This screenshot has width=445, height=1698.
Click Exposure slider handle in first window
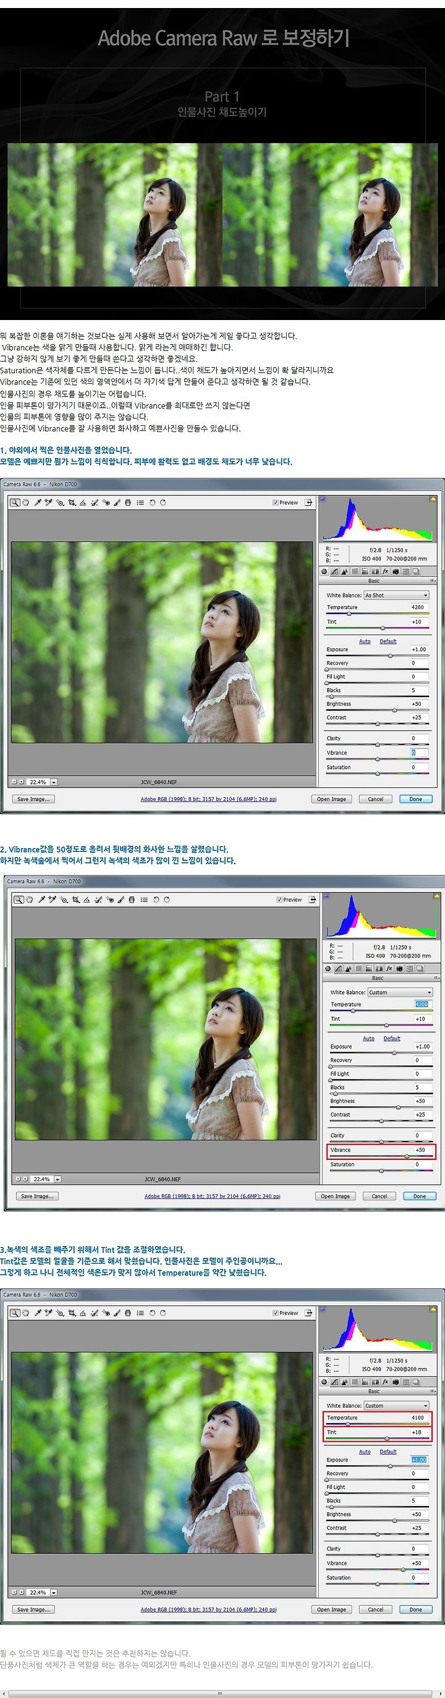click(x=391, y=656)
